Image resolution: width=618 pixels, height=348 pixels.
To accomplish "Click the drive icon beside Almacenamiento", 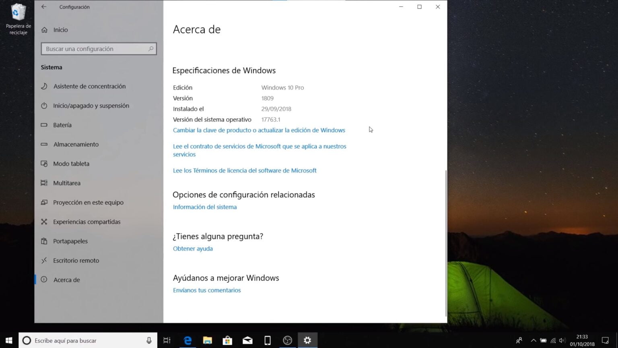I will [44, 144].
